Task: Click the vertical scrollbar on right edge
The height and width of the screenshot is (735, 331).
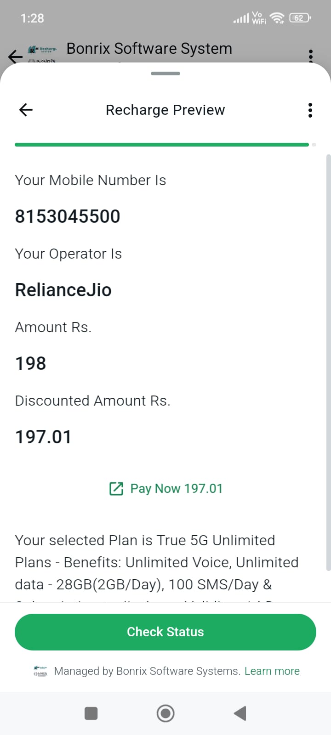Action: pos(328,363)
